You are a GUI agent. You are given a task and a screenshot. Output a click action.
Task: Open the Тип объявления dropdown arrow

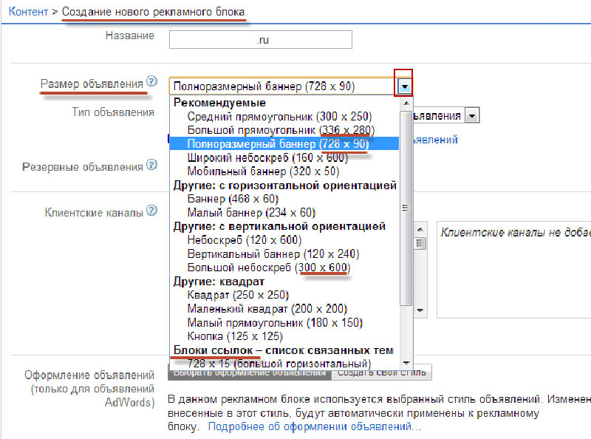[x=473, y=115]
